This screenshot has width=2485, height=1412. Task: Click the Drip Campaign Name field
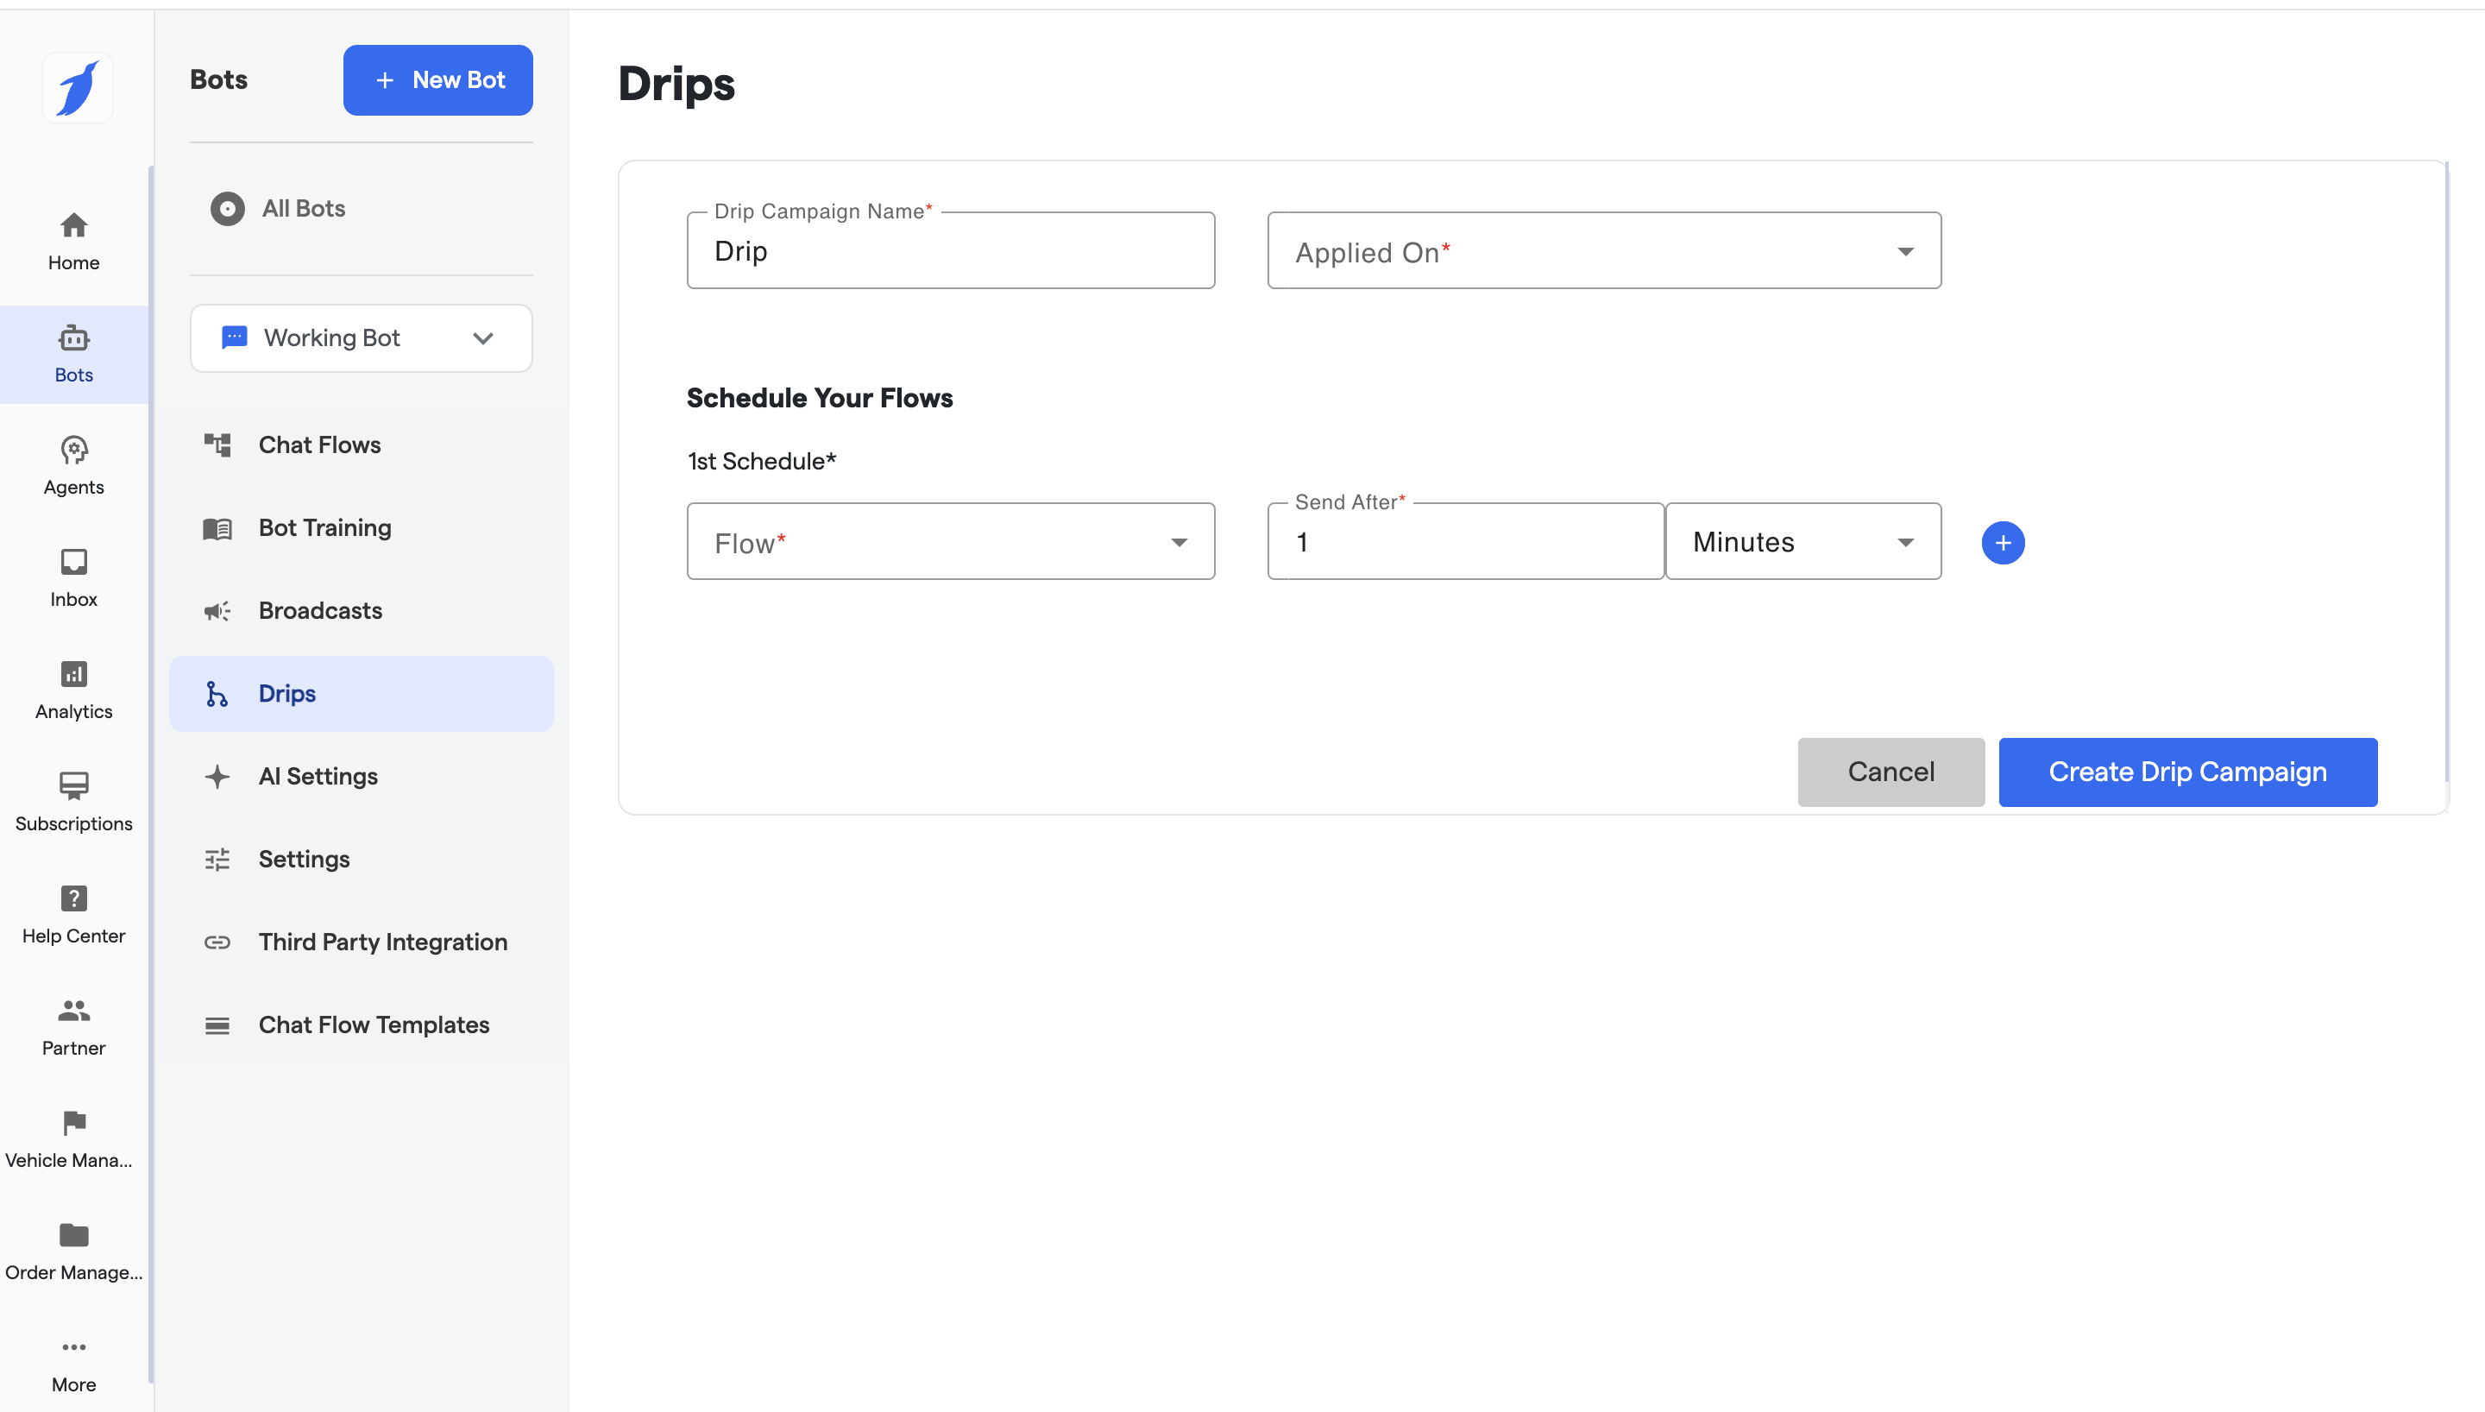point(950,251)
